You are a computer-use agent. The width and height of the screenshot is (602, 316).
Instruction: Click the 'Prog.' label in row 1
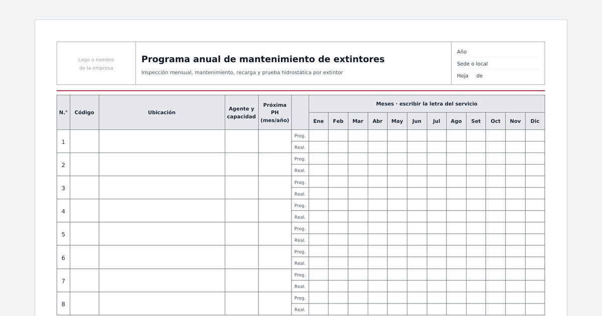300,135
